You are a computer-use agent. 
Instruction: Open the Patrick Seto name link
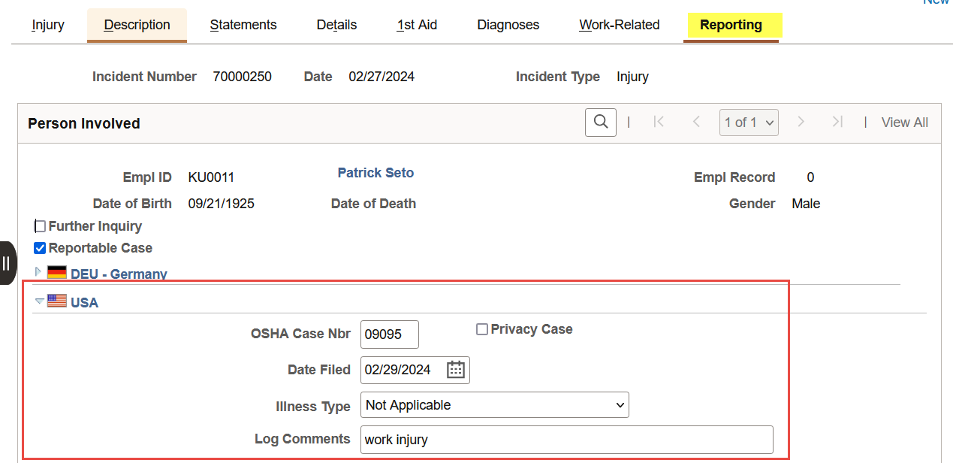pyautogui.click(x=375, y=173)
